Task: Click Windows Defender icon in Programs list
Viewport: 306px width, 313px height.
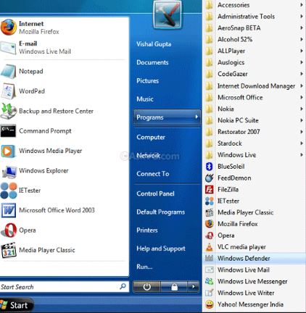Action: coord(210,258)
